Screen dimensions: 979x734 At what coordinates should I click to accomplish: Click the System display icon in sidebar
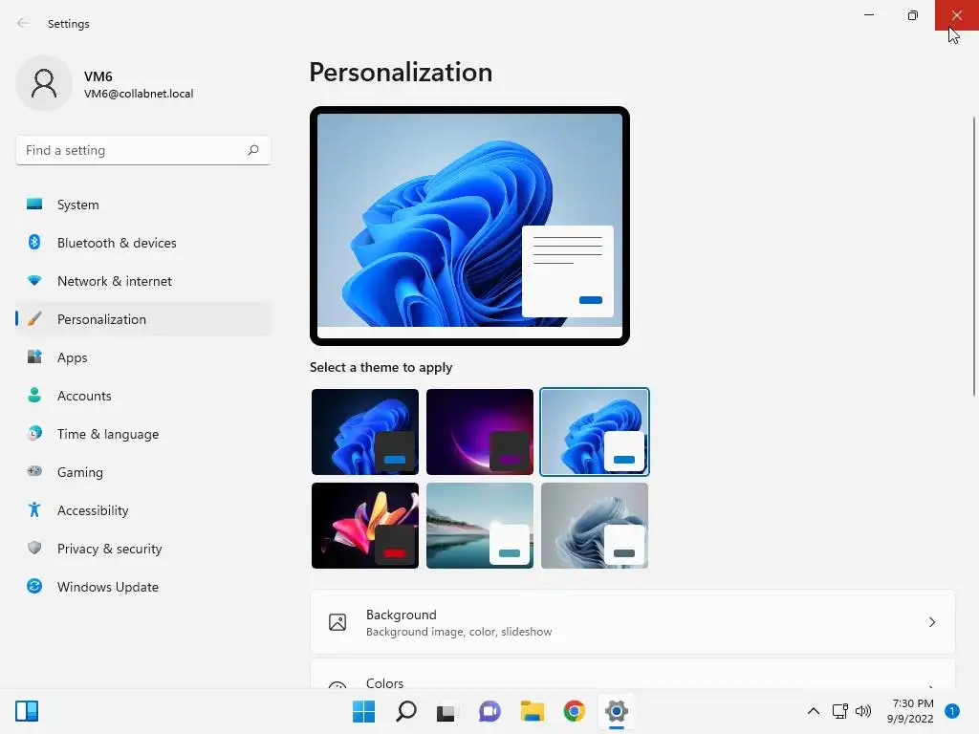34,205
